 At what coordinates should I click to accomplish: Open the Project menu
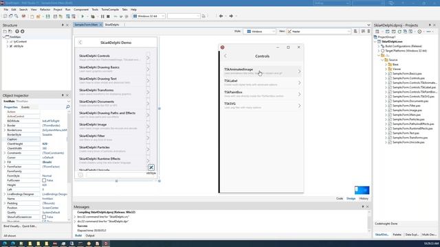coord(58,10)
